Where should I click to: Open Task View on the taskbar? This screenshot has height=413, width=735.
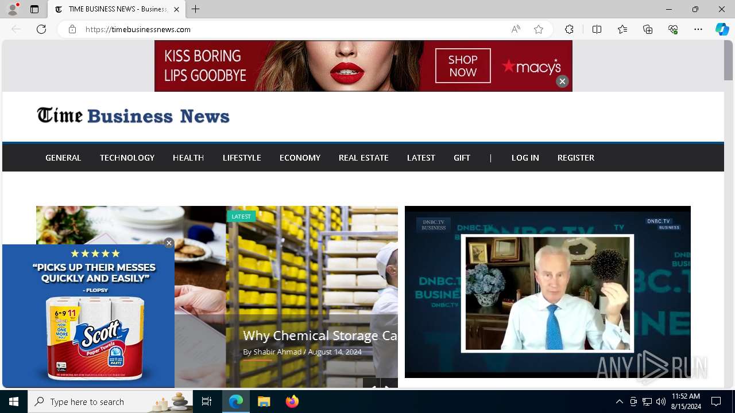[207, 402]
